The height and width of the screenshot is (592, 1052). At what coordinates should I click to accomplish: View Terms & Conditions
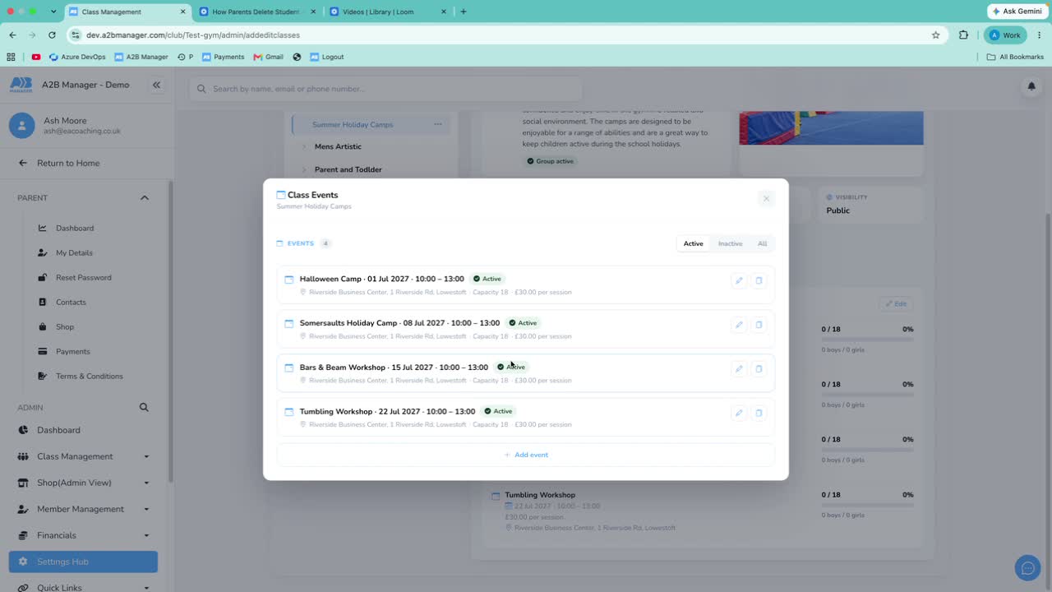point(89,376)
